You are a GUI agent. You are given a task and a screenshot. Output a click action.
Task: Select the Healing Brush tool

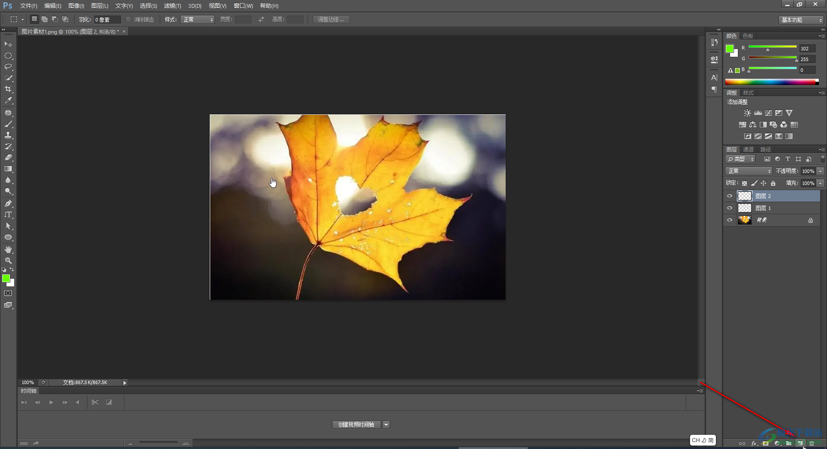tap(8, 113)
